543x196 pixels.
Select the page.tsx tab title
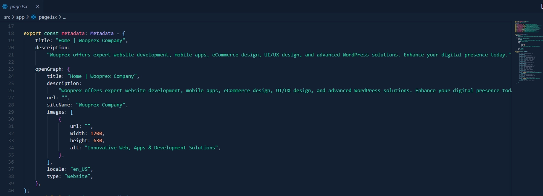19,6
